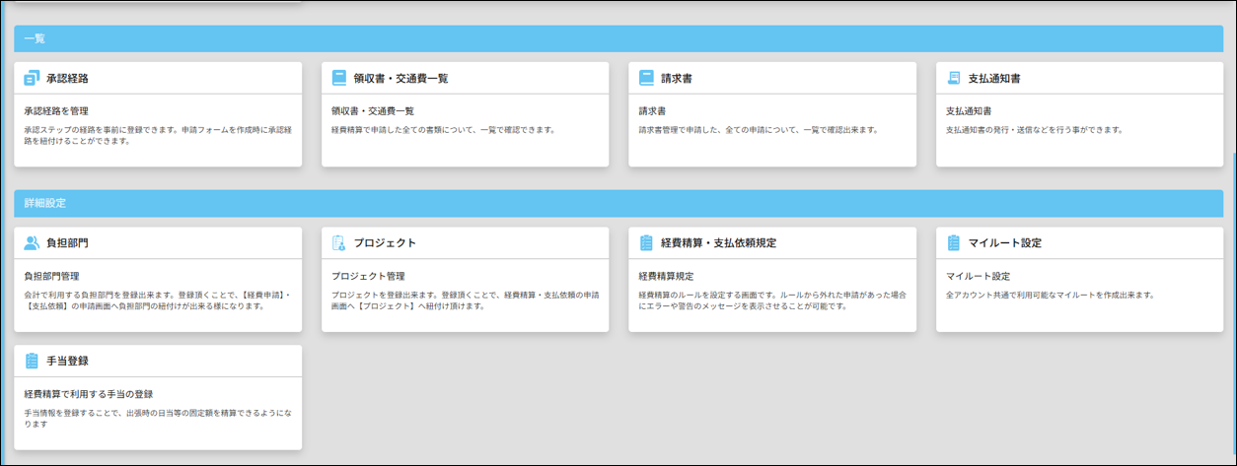1237x466 pixels.
Task: Select the 請求書 card icon
Action: [646, 78]
